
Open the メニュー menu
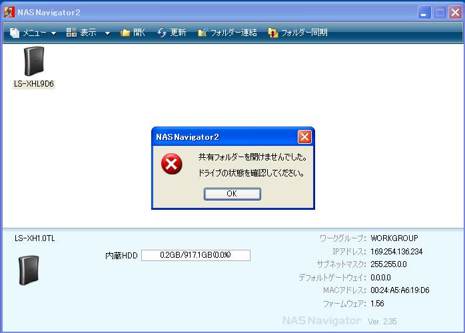(x=33, y=33)
